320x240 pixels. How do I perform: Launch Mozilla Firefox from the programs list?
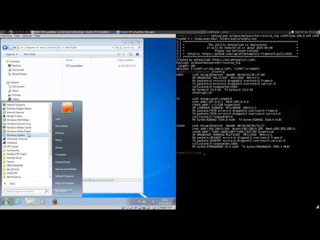pos(14,116)
